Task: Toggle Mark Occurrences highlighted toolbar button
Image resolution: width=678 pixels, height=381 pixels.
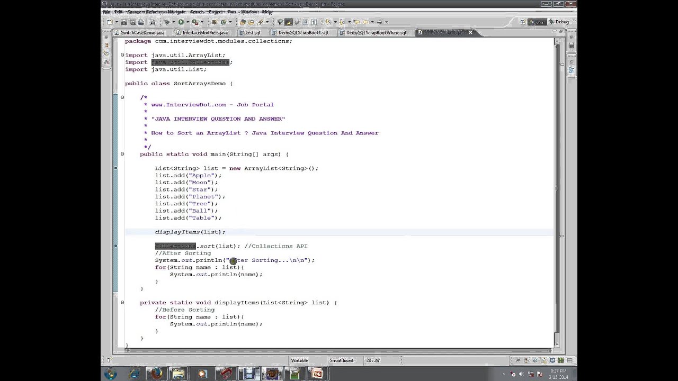Action: click(288, 22)
